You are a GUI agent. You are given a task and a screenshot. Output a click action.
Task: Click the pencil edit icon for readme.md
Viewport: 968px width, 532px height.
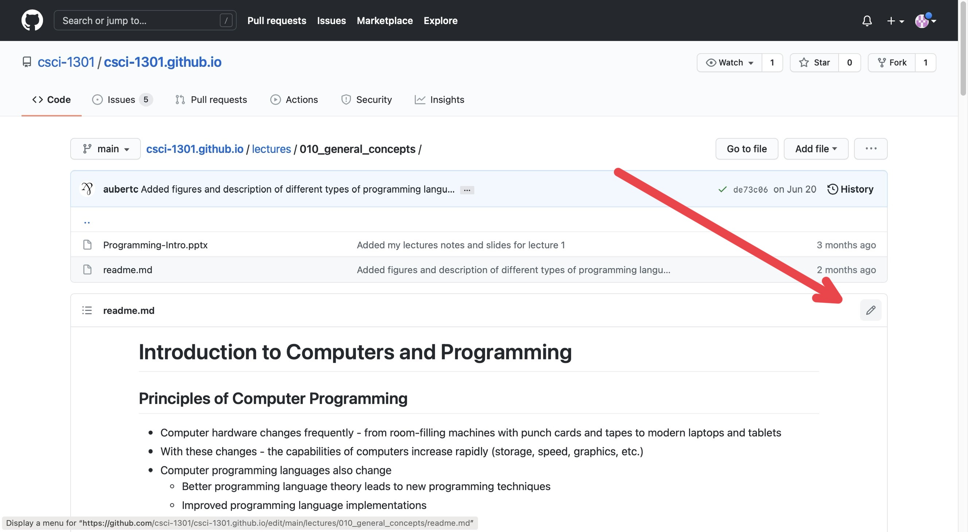point(870,310)
